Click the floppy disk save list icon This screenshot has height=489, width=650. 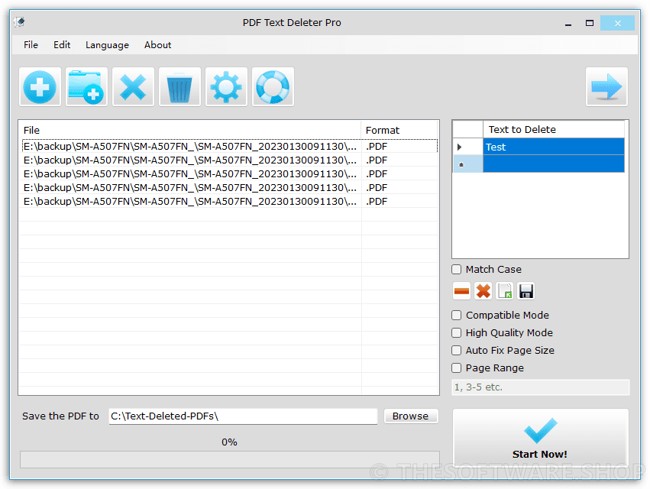526,291
